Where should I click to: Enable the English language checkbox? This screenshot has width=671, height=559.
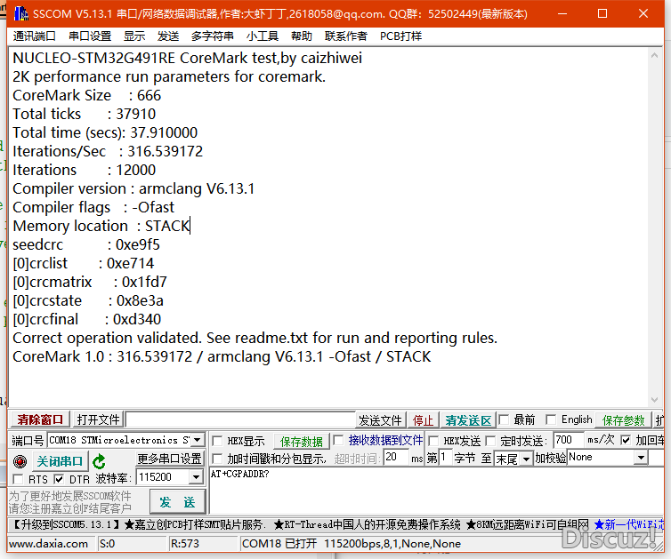click(551, 419)
